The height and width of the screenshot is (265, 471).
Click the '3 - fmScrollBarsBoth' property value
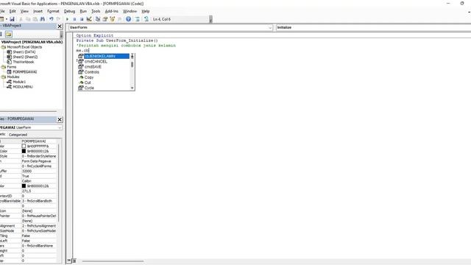click(x=39, y=201)
